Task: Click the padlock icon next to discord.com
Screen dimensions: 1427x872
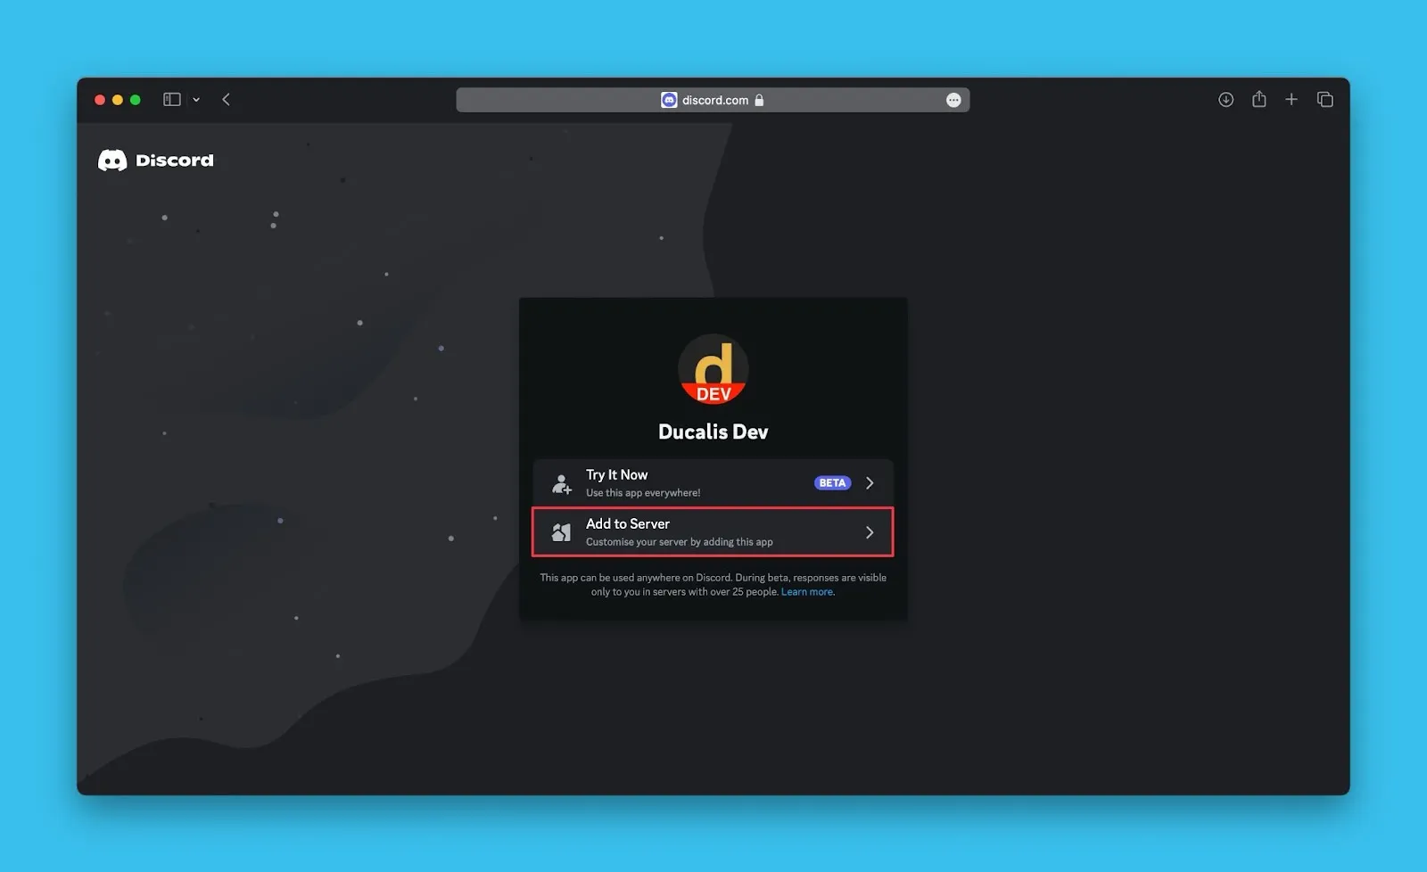Action: tap(759, 100)
